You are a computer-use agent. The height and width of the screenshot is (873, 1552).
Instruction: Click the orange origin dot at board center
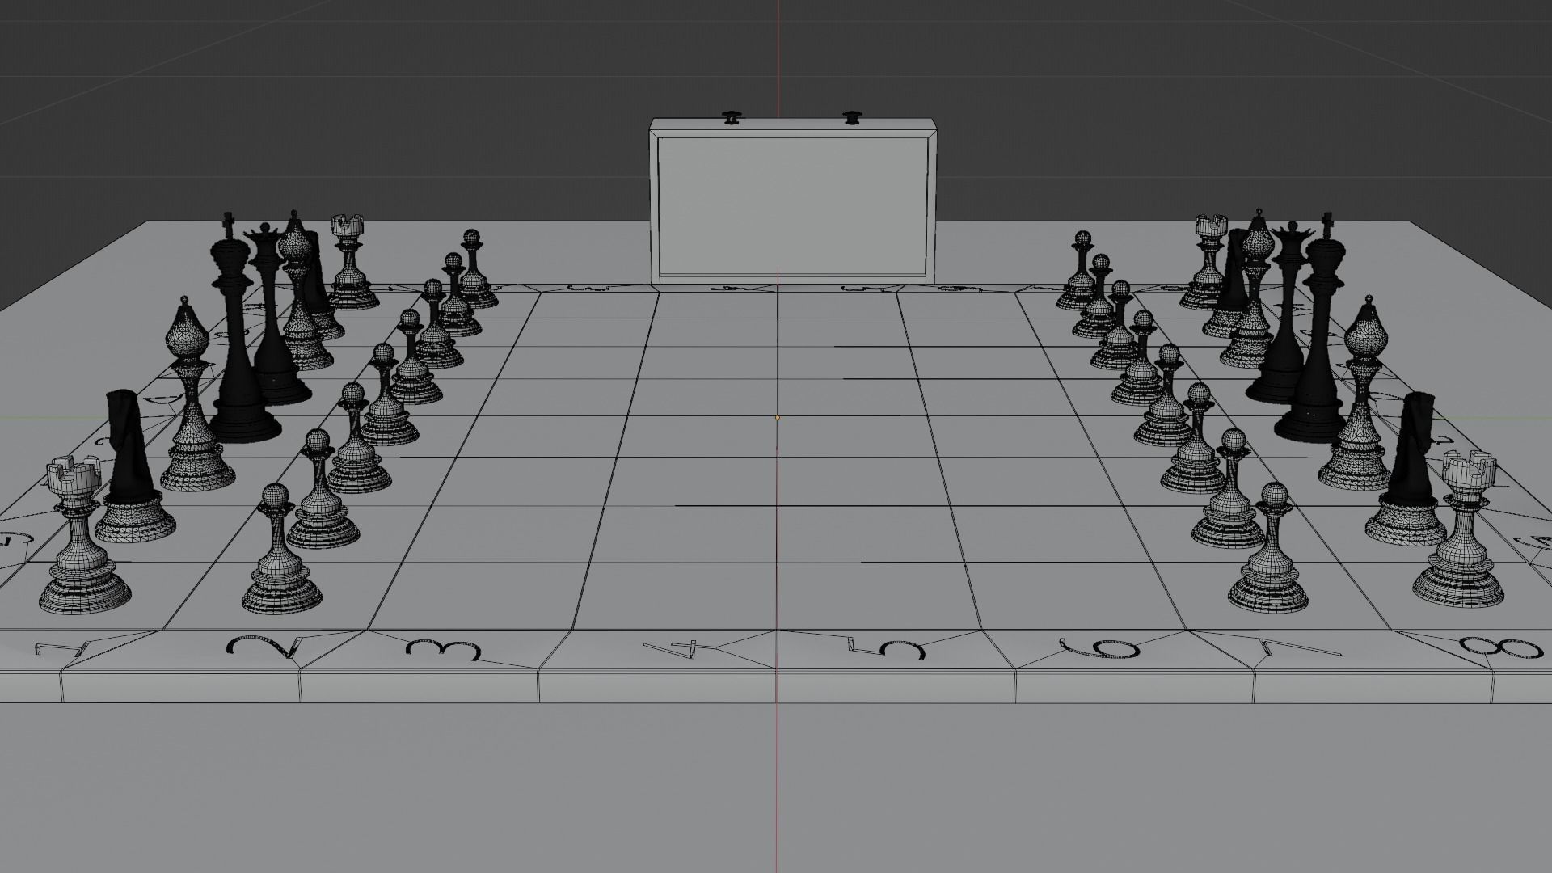(778, 418)
